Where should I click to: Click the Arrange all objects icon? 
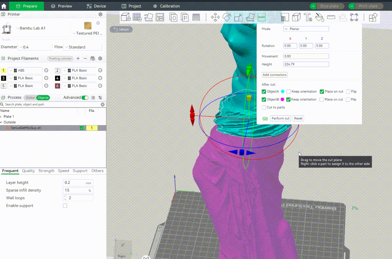tap(160, 17)
